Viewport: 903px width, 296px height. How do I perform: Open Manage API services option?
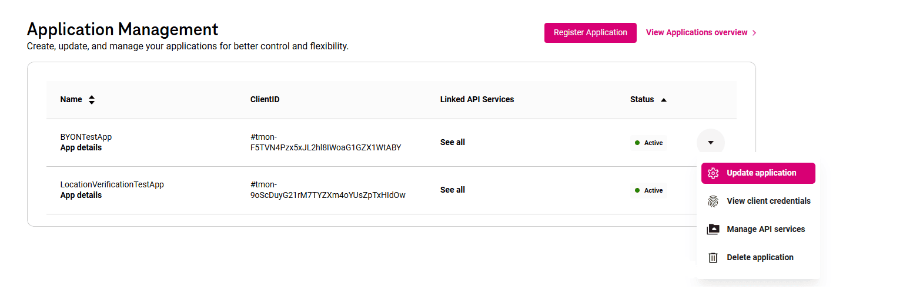tap(765, 229)
